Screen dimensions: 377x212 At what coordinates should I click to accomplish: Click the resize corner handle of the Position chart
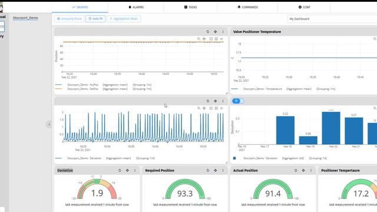click(x=226, y=93)
